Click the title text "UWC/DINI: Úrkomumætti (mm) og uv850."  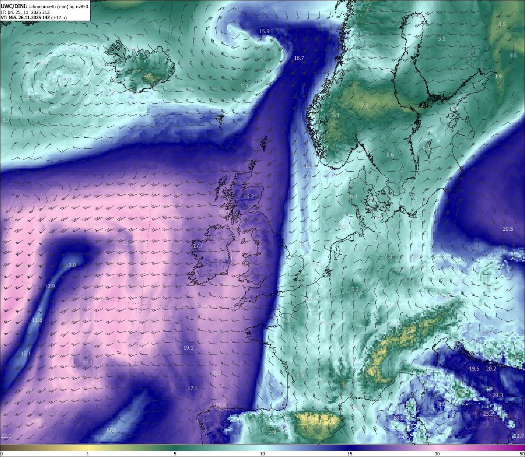tap(45, 6)
